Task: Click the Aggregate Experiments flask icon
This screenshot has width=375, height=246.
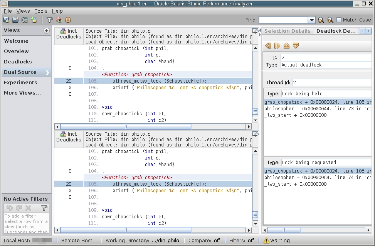Action: (x=34, y=20)
